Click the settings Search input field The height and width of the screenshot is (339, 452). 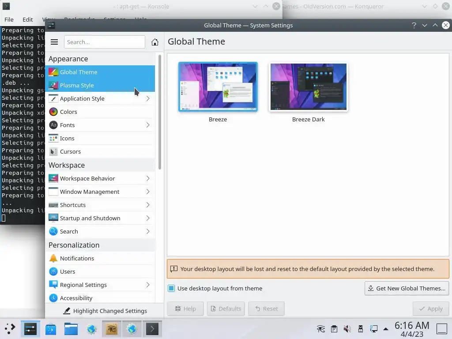[104, 42]
